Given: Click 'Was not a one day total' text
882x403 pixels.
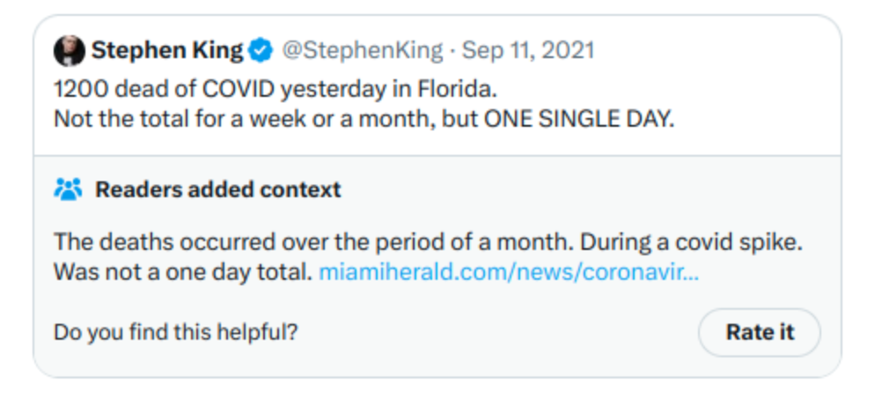Looking at the screenshot, I should 183,273.
